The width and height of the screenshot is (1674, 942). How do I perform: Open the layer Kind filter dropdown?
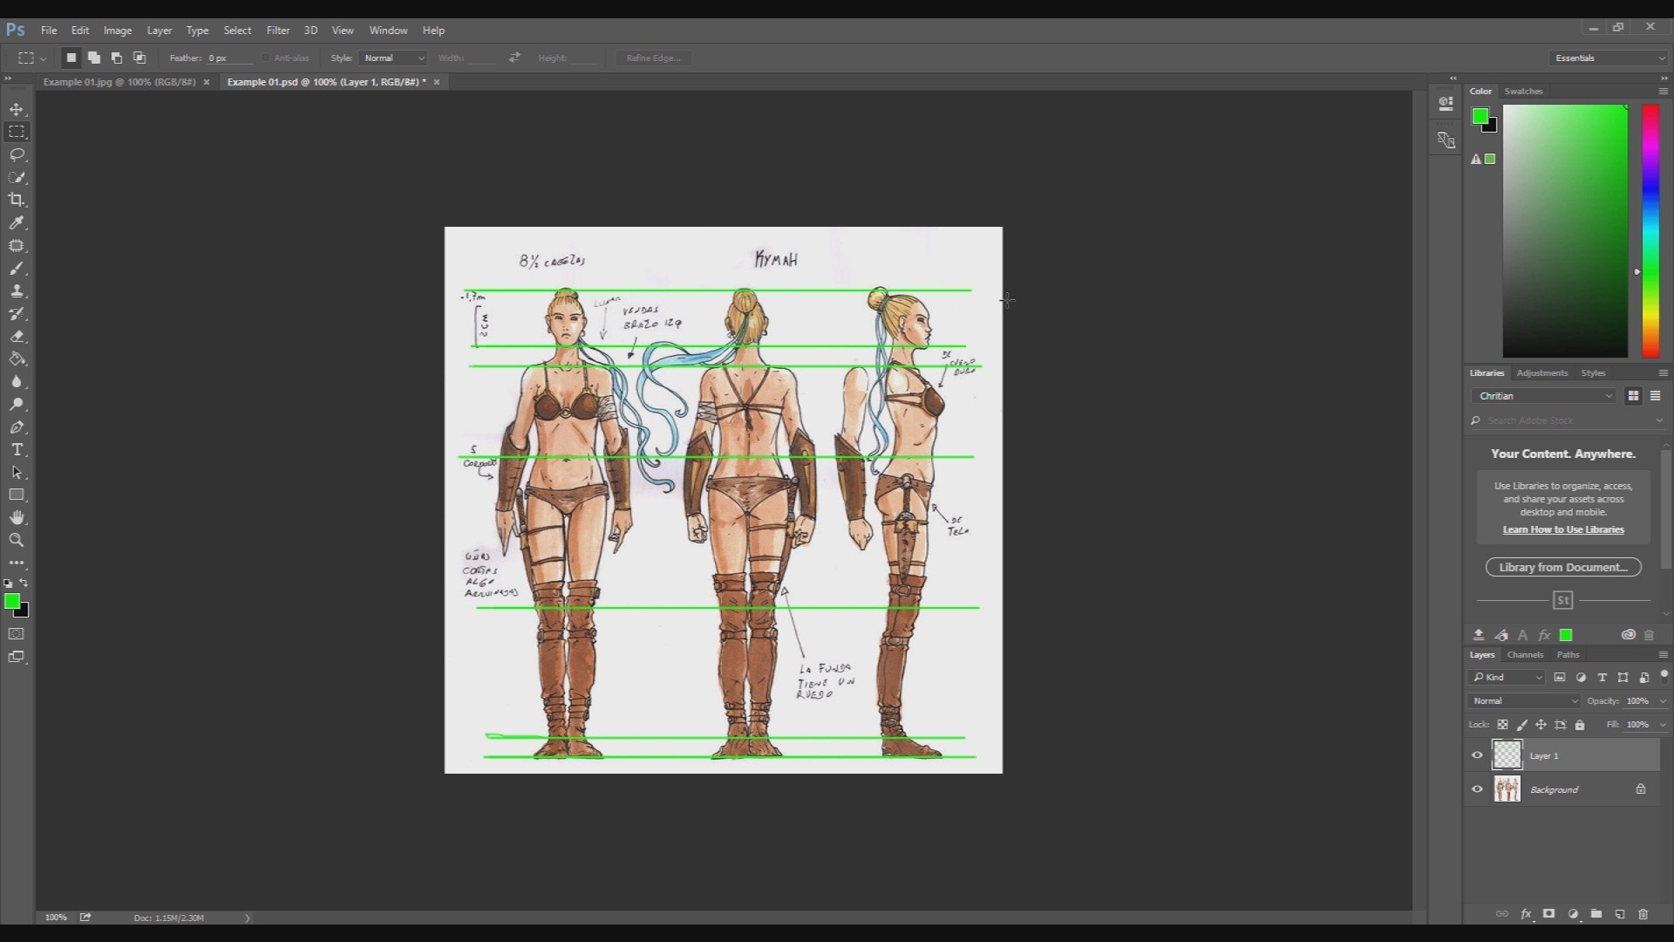tap(1507, 677)
